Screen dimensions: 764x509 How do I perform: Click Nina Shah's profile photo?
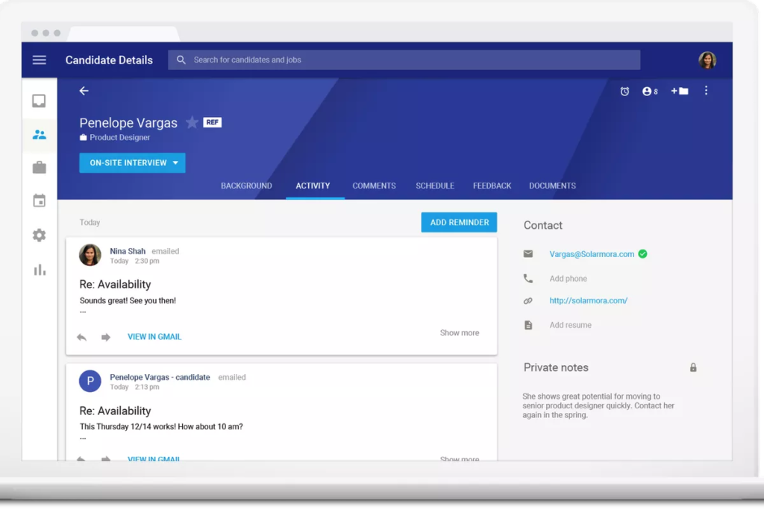(90, 255)
